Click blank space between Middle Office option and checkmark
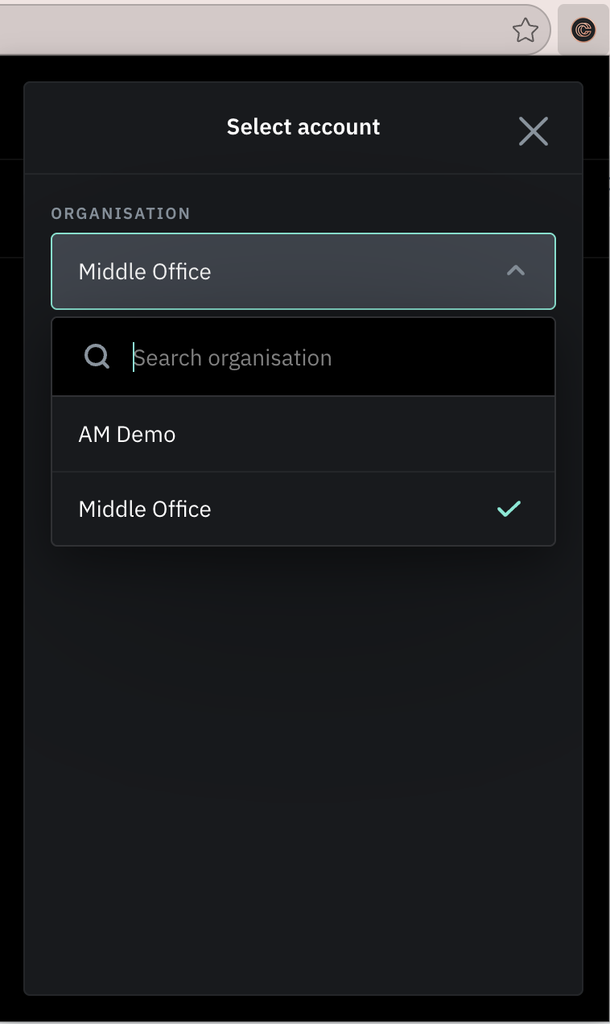 (x=354, y=509)
